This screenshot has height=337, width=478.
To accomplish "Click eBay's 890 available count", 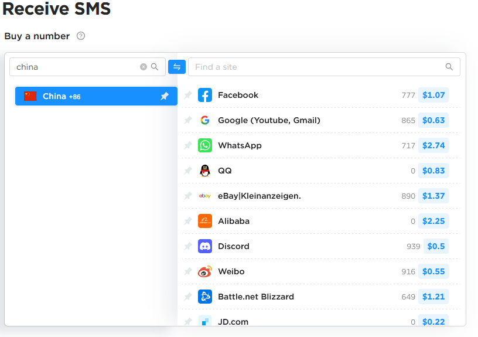I will pos(408,196).
